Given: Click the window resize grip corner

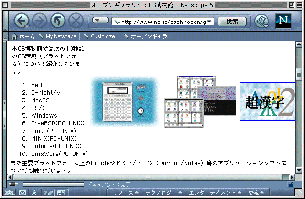Looking at the screenshot, I should (299, 193).
